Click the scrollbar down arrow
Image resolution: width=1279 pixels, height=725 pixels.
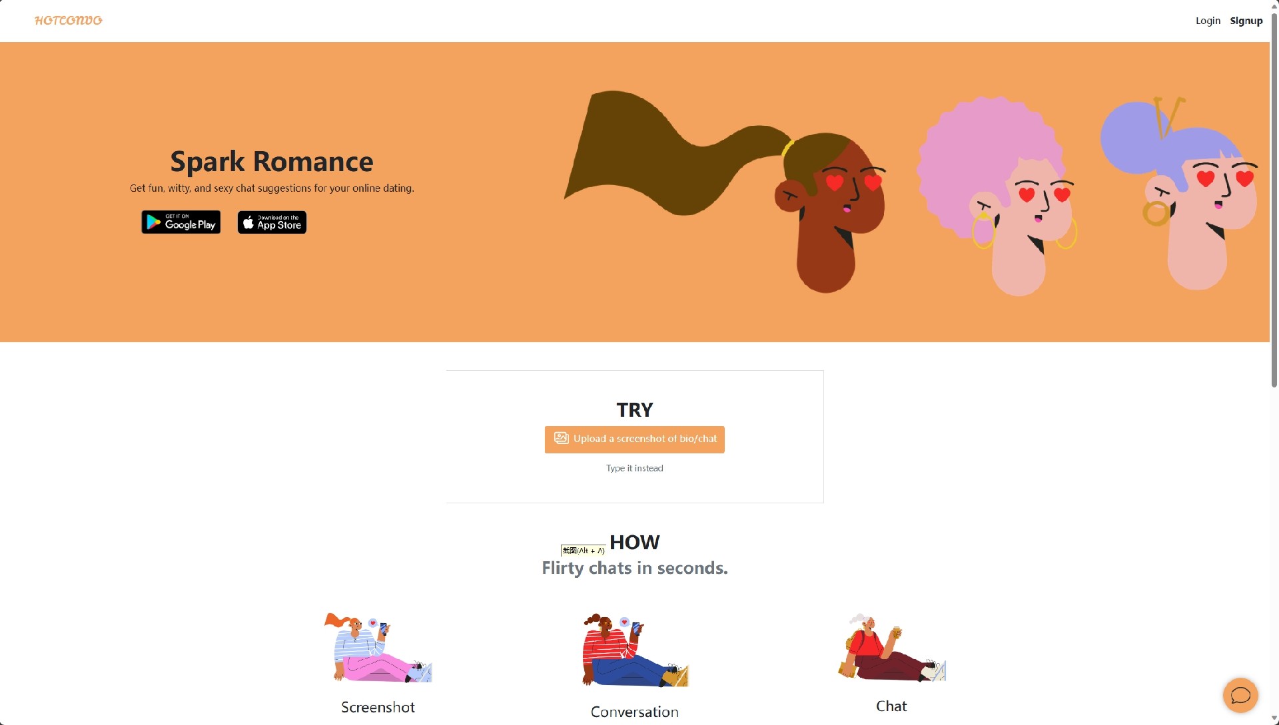(x=1274, y=719)
